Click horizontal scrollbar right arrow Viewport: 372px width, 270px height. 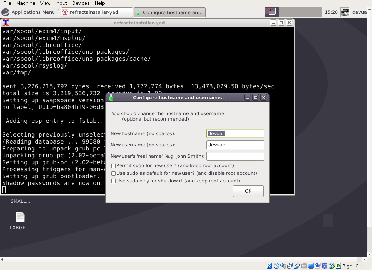pyautogui.click(x=364, y=259)
